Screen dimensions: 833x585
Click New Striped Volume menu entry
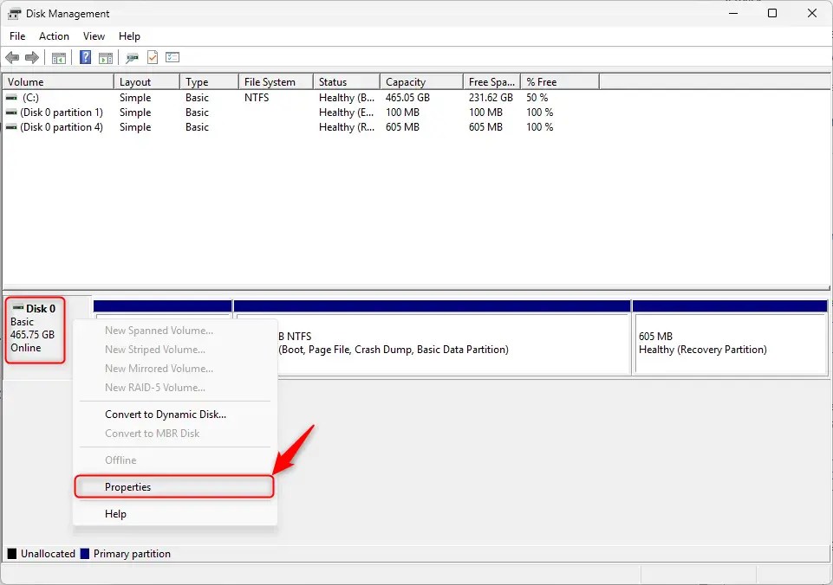point(174,350)
